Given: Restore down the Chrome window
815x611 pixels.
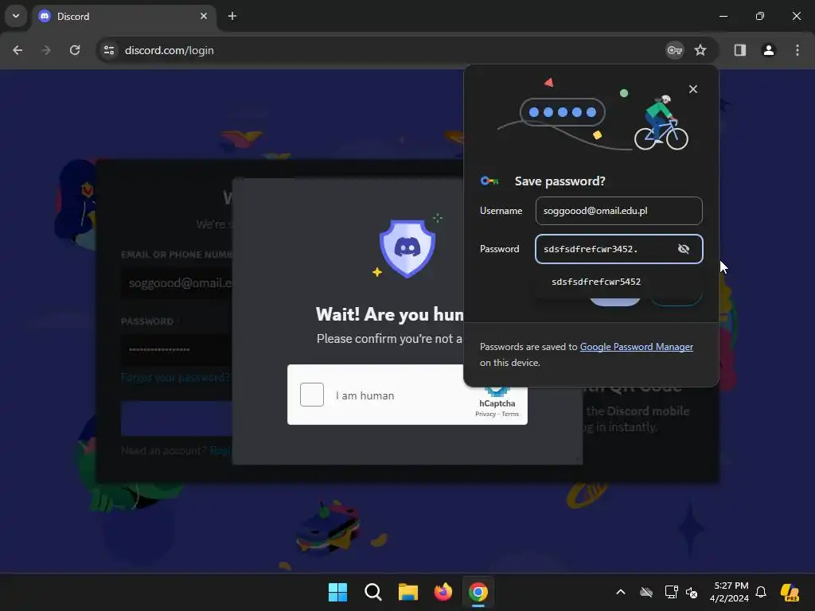Looking at the screenshot, I should tap(760, 16).
